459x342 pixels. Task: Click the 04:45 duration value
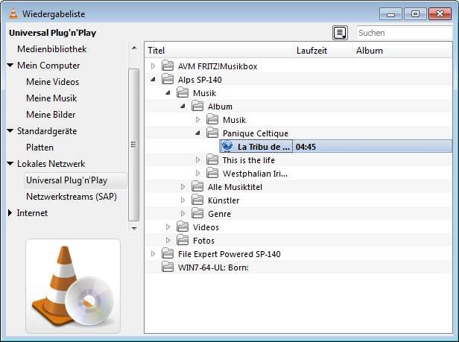click(306, 147)
